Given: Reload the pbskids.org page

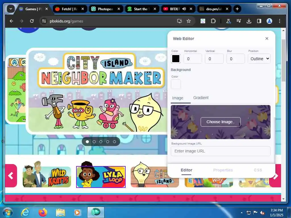Looking at the screenshot, I should click(x=32, y=21).
